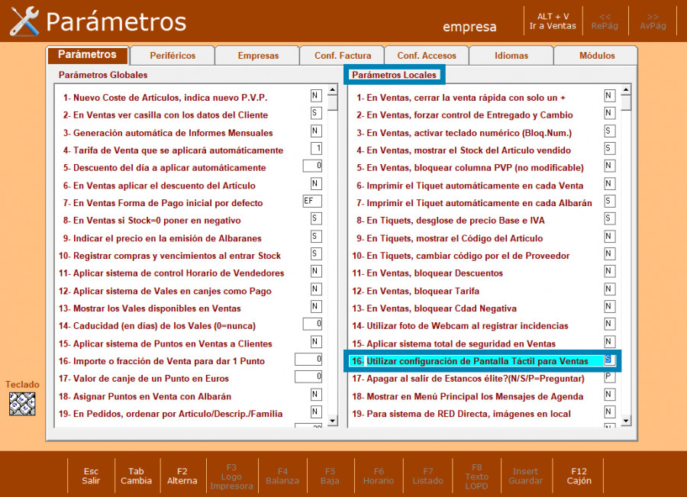Toggle value for Pantalla Táctil para Ventas
This screenshot has height=497, width=687.
point(609,360)
